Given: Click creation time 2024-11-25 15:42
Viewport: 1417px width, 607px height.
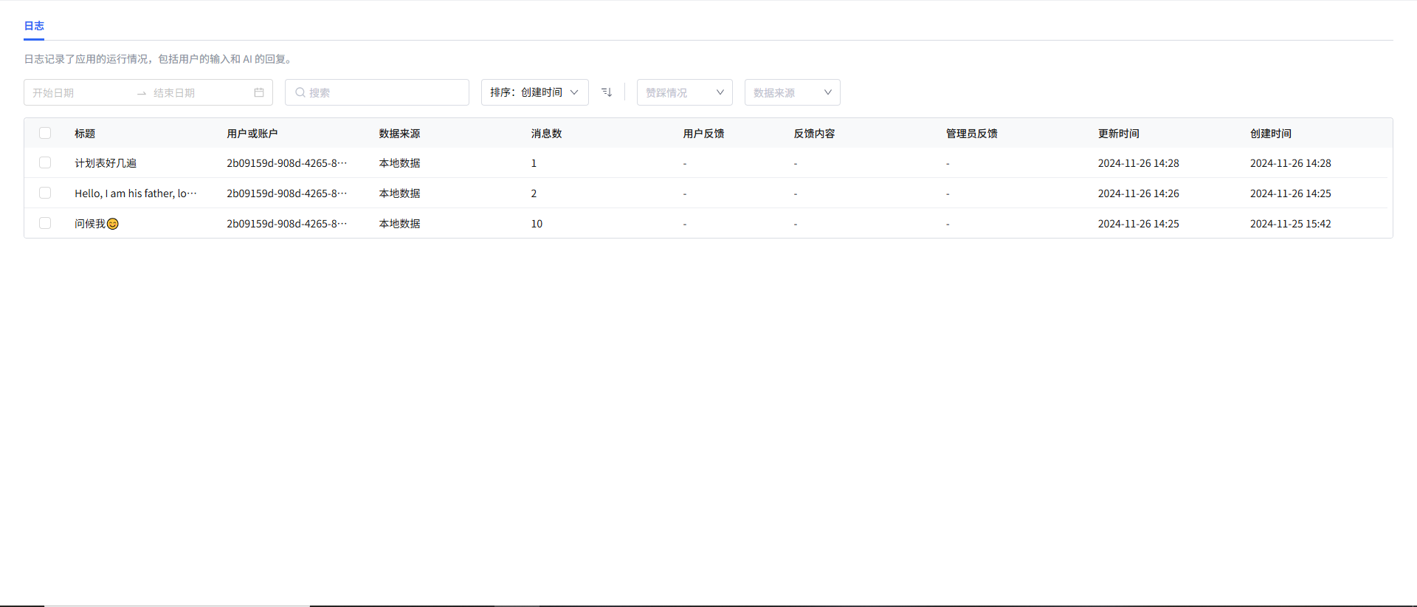Looking at the screenshot, I should pos(1291,224).
